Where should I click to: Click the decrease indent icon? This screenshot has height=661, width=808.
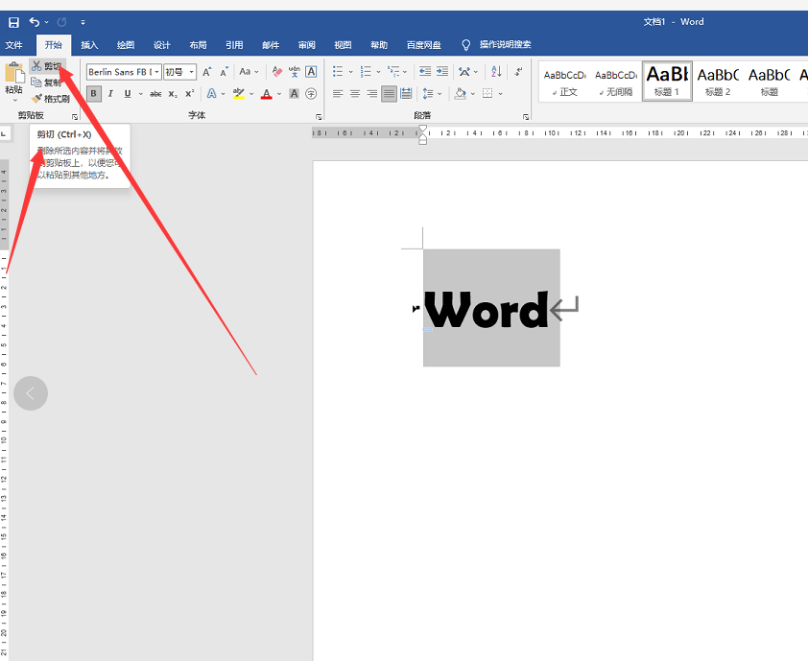425,72
